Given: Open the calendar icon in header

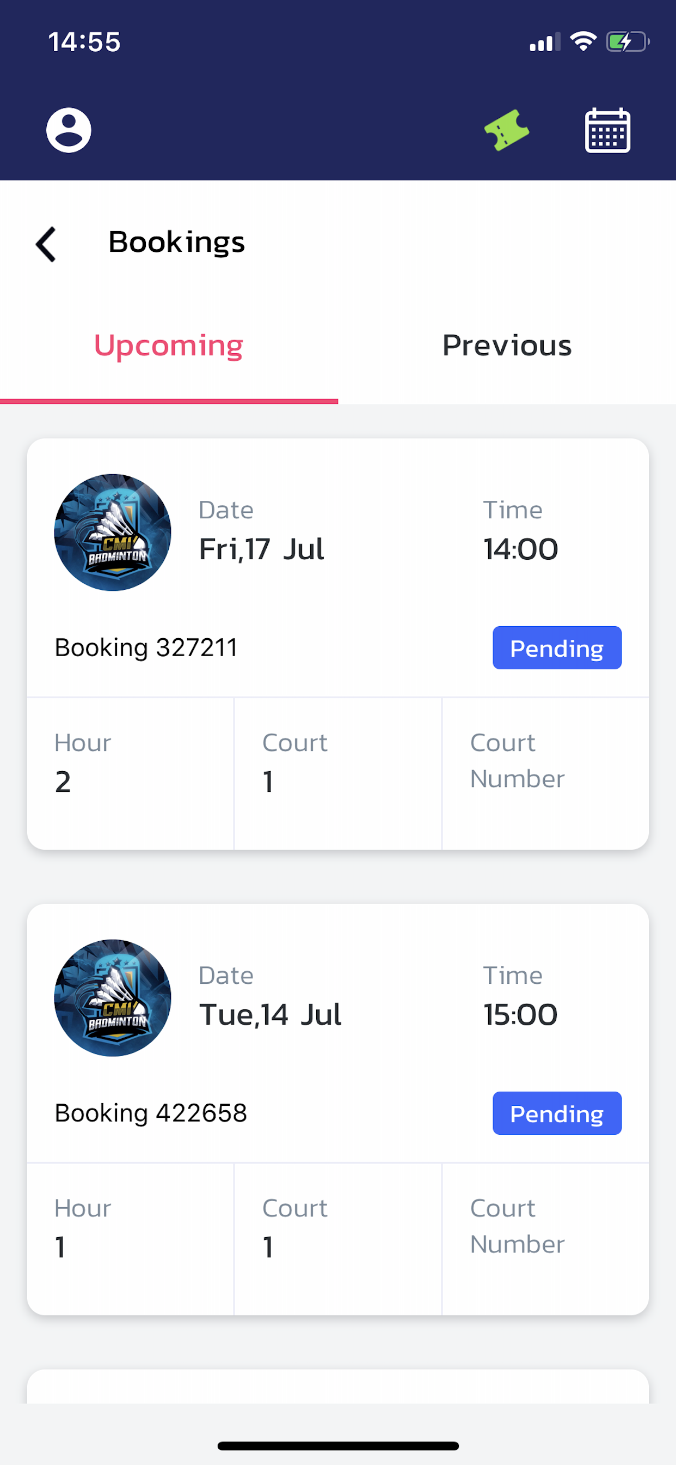Looking at the screenshot, I should 607,130.
